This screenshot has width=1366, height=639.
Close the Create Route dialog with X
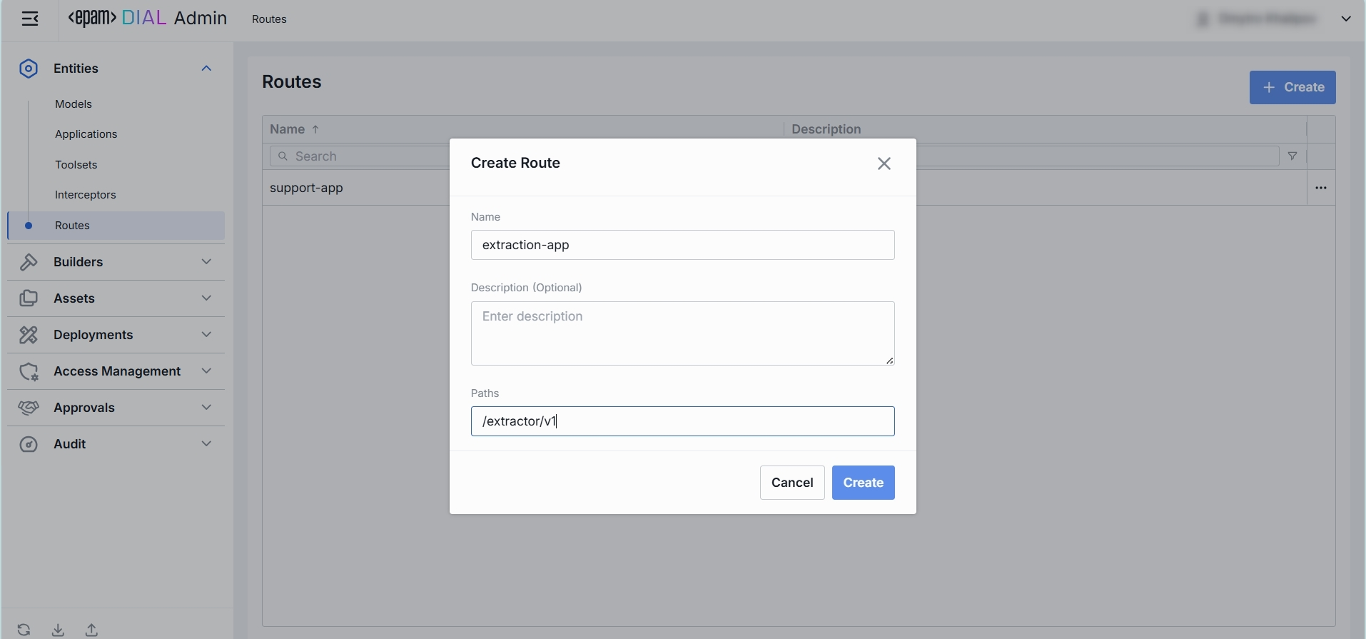(x=884, y=163)
